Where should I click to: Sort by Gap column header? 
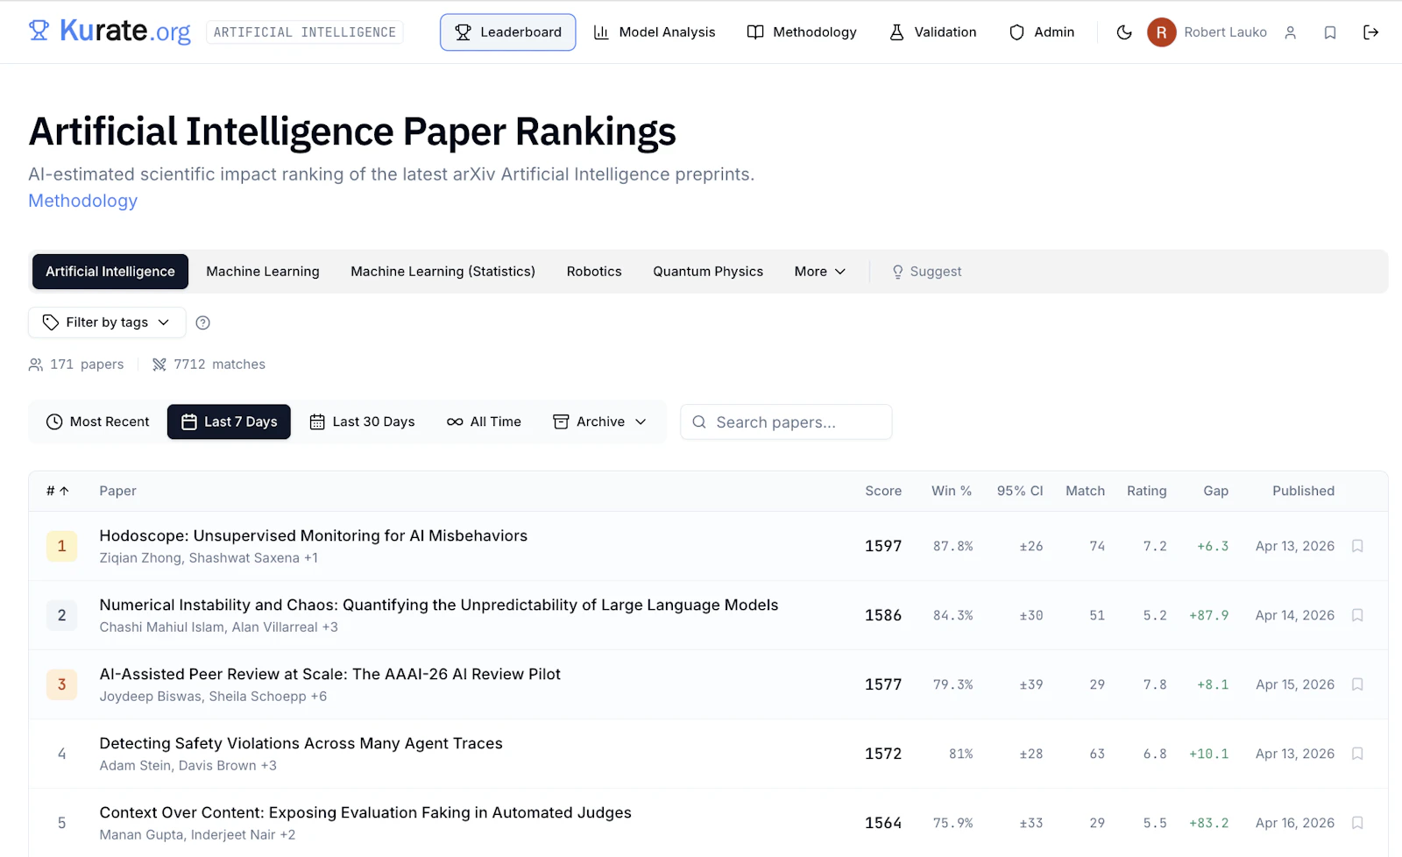click(x=1216, y=491)
